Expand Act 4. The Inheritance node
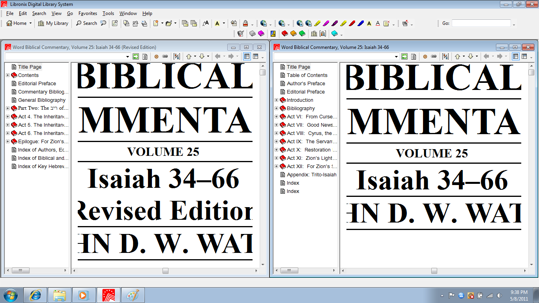 [x=7, y=116]
